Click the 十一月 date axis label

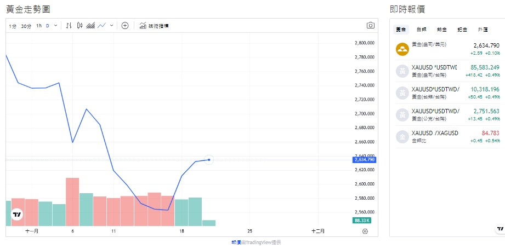[x=32, y=231]
